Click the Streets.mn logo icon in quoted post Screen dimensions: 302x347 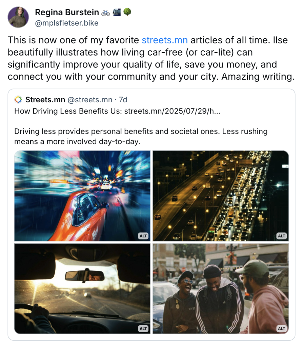click(x=18, y=100)
